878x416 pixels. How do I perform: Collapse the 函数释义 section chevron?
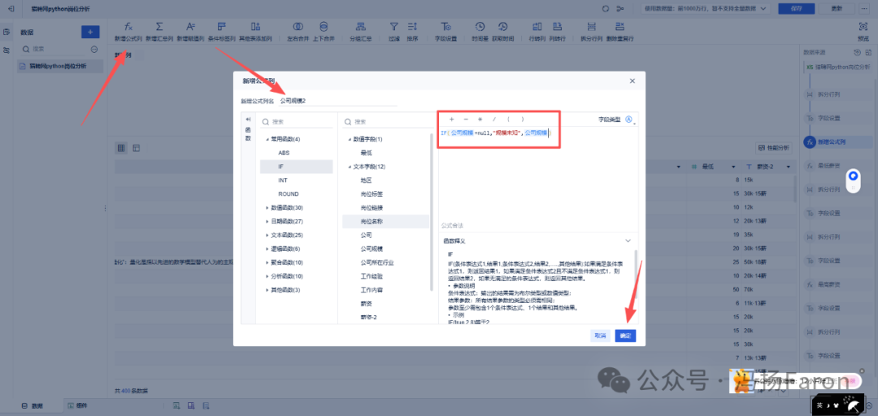pyautogui.click(x=628, y=240)
